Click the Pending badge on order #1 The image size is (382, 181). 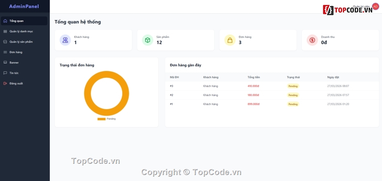tap(293, 104)
